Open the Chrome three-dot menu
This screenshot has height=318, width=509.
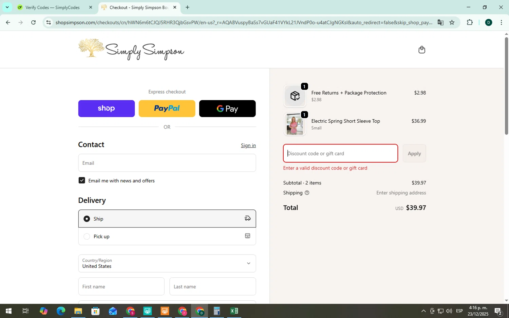pyautogui.click(x=501, y=22)
